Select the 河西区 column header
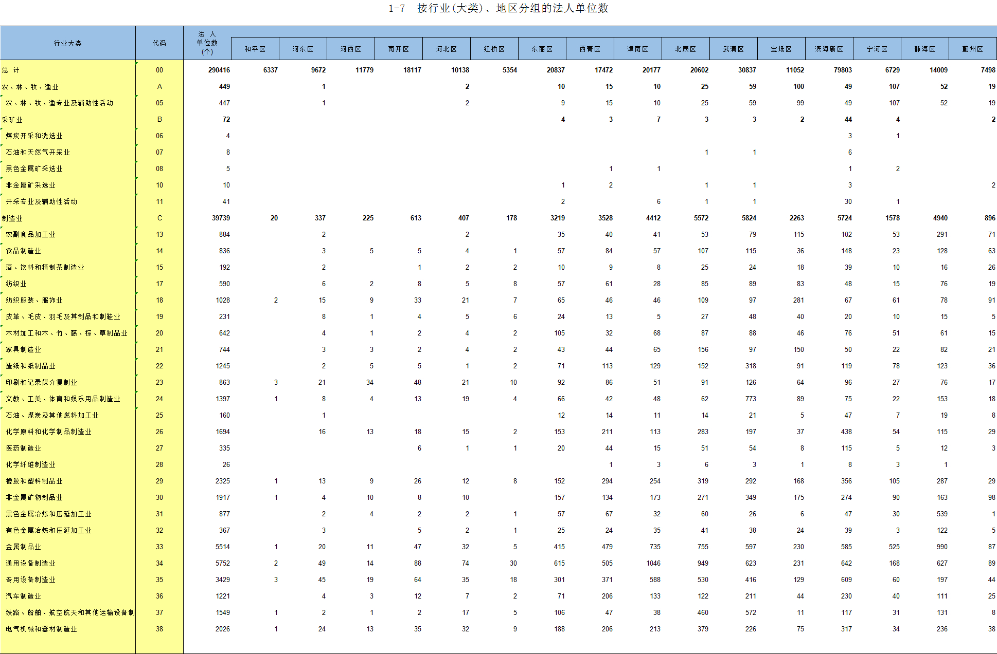The image size is (997, 654). point(351,49)
